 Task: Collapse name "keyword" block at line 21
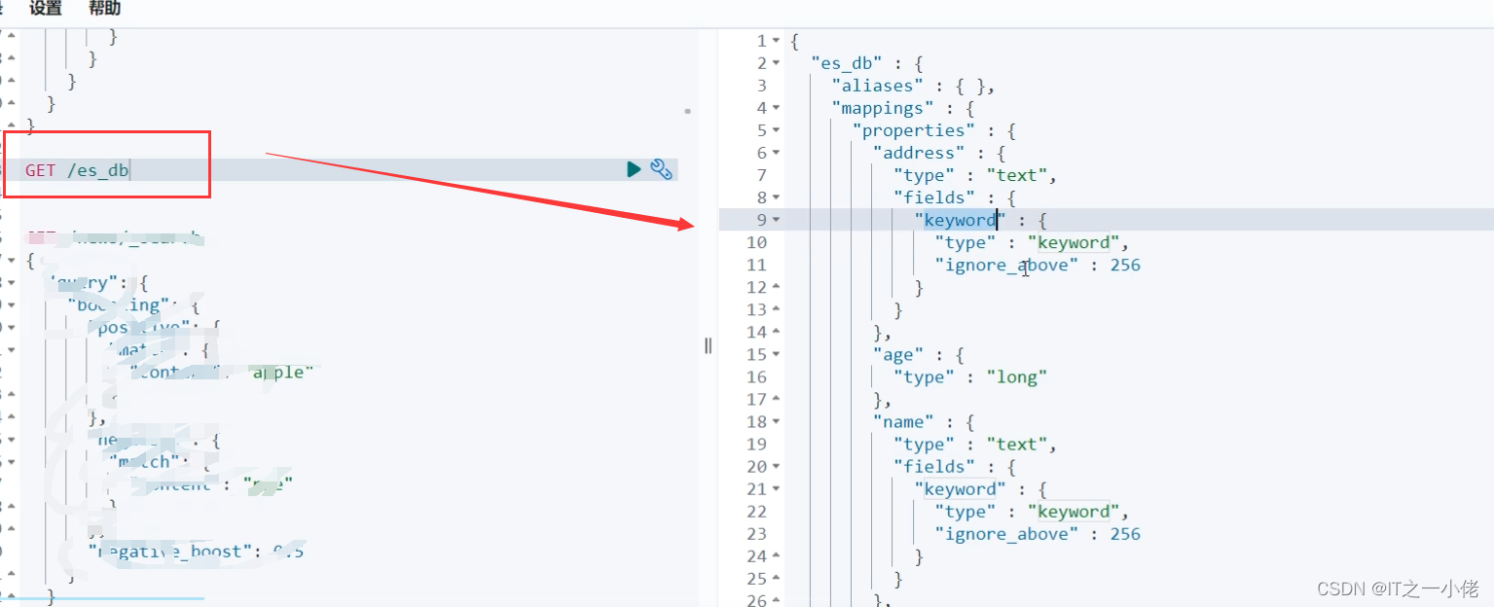pos(776,489)
